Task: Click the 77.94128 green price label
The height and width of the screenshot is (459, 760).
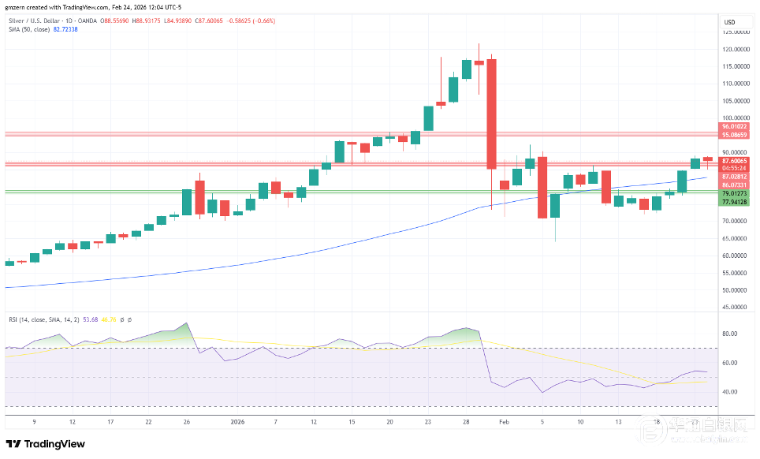Action: tap(735, 202)
